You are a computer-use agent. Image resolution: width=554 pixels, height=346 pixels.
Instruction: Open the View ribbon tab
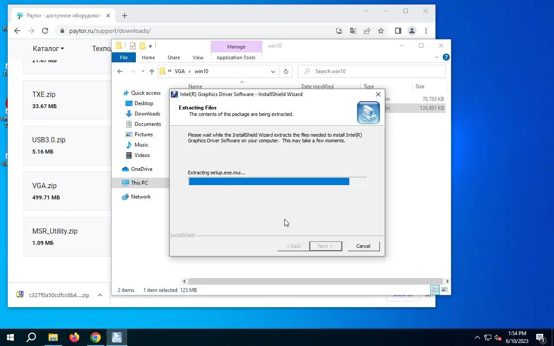(x=198, y=58)
